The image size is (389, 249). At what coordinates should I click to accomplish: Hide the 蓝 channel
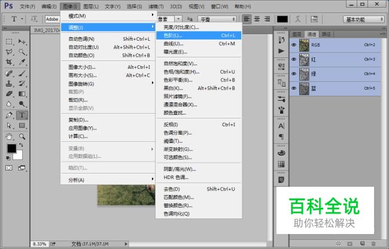click(294, 89)
